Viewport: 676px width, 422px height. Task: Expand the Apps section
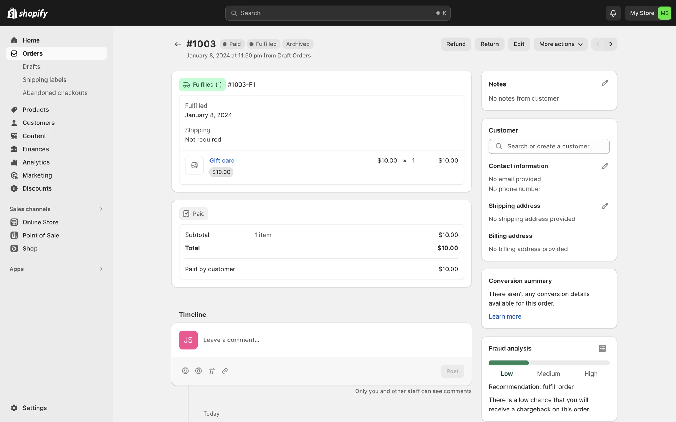(101, 269)
